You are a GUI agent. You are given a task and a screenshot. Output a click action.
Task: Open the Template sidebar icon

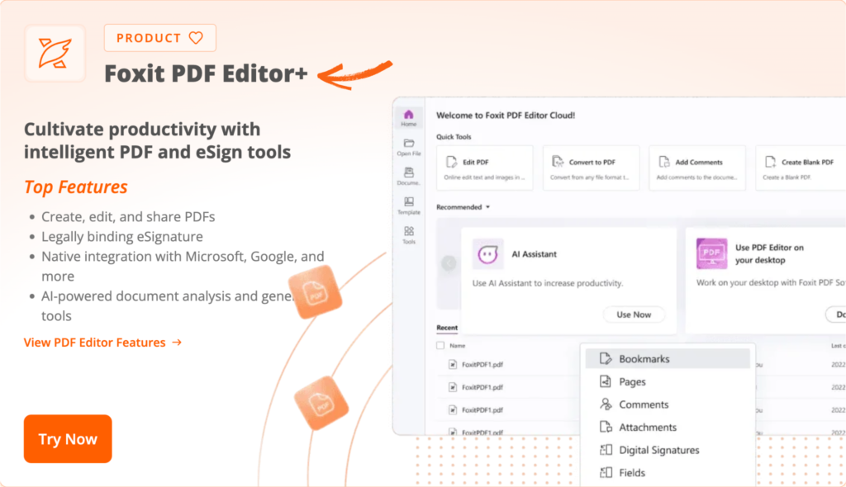click(409, 201)
